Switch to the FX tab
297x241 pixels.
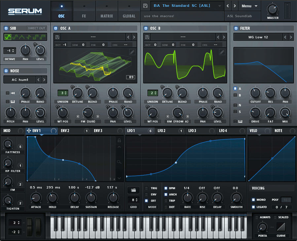click(x=84, y=11)
